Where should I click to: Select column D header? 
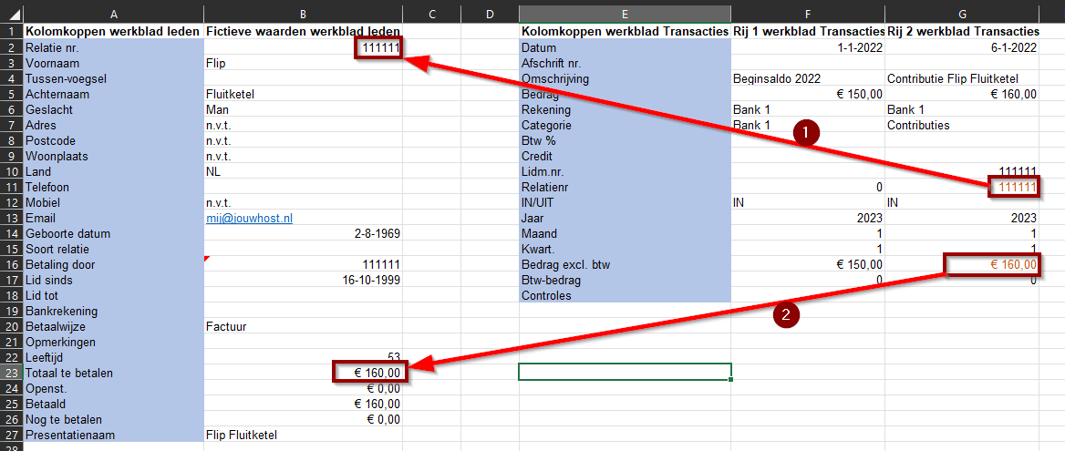[x=489, y=15]
